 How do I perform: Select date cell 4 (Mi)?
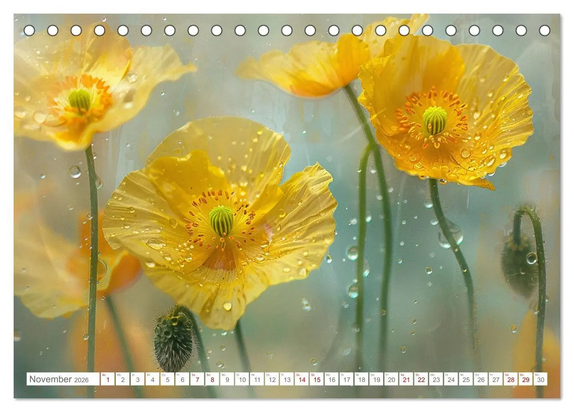click(152, 379)
